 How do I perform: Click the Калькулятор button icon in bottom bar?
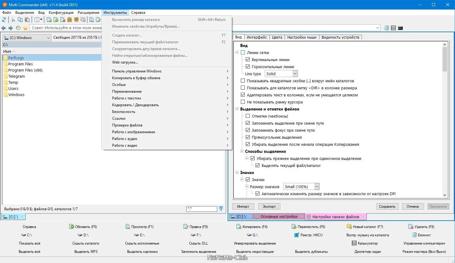354,243
